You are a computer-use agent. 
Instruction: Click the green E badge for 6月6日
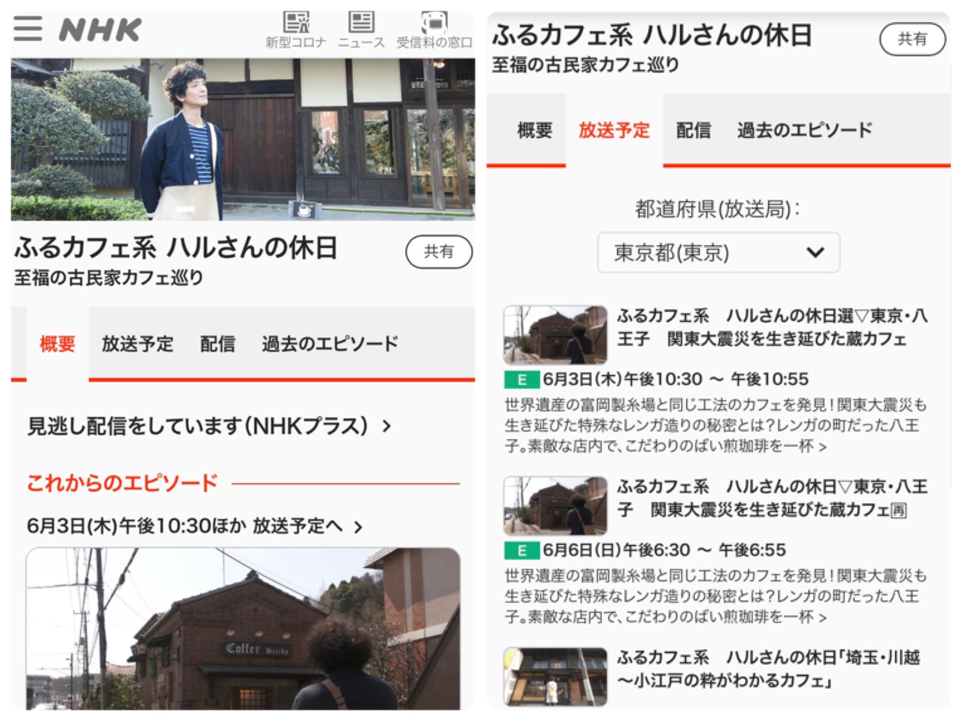tap(521, 550)
